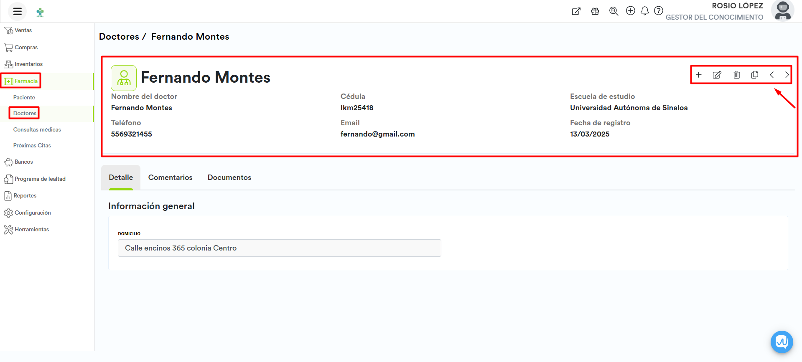Viewport: 802px width, 362px height.
Task: Go to next doctor record arrow
Action: (787, 75)
